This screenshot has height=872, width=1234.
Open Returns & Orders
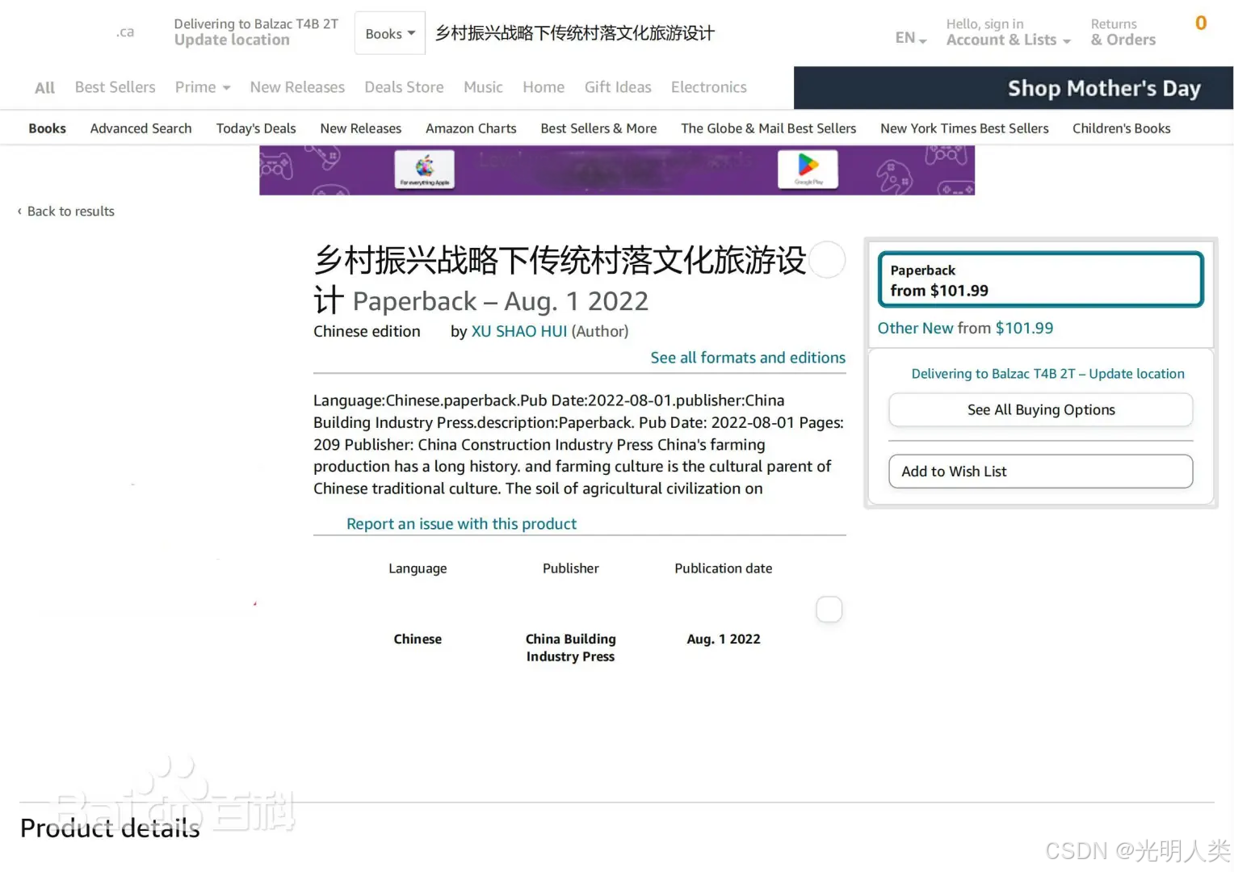pos(1123,32)
